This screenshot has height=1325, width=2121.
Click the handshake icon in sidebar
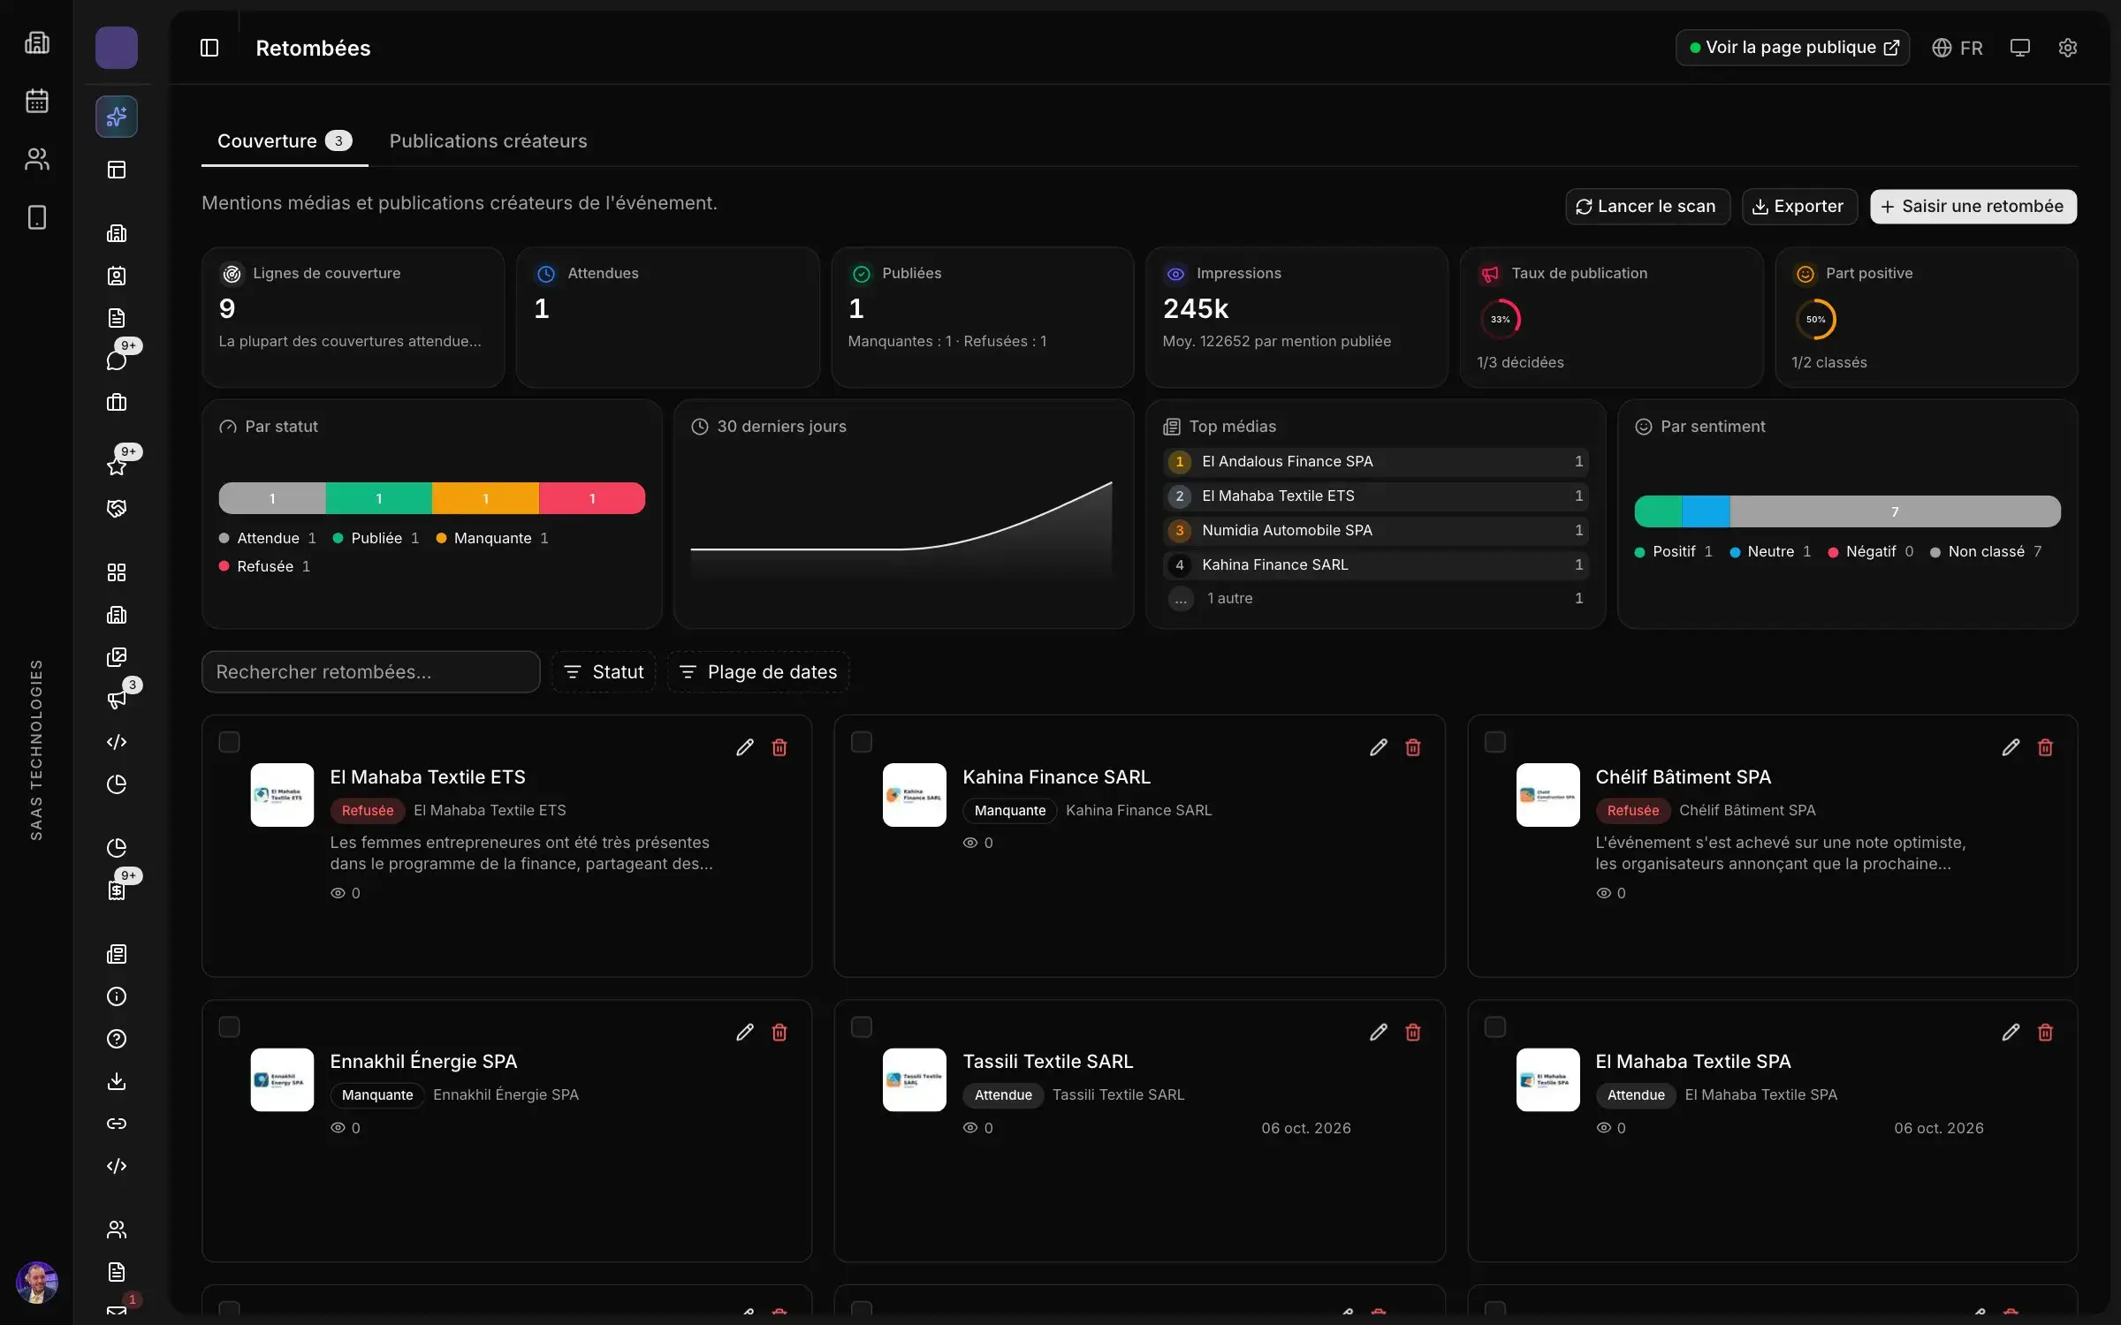117,509
